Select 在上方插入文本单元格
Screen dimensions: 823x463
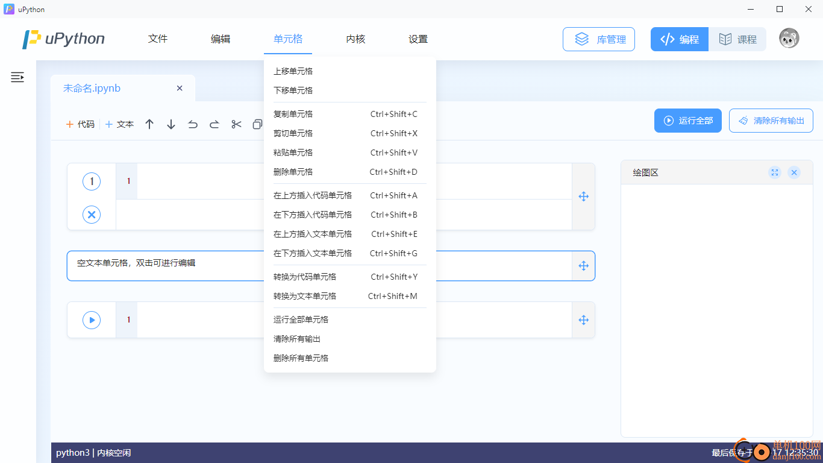tap(349, 234)
